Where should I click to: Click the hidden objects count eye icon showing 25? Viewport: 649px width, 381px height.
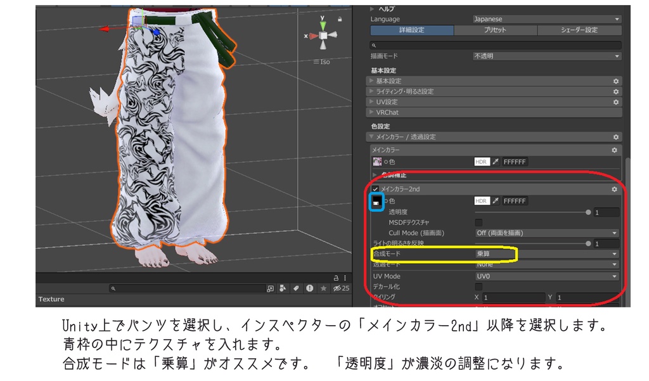point(337,288)
